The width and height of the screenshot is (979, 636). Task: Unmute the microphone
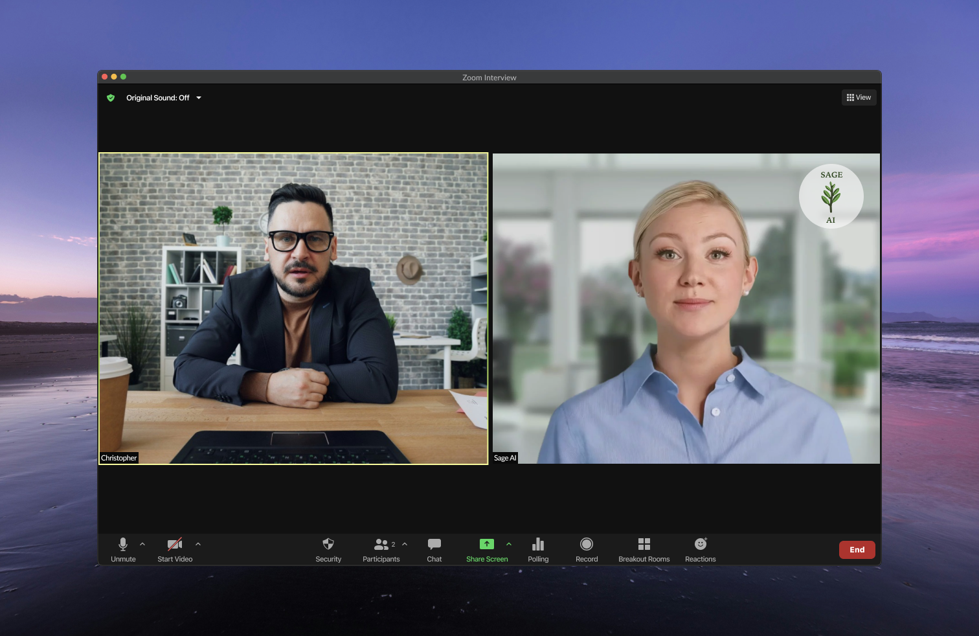(123, 549)
